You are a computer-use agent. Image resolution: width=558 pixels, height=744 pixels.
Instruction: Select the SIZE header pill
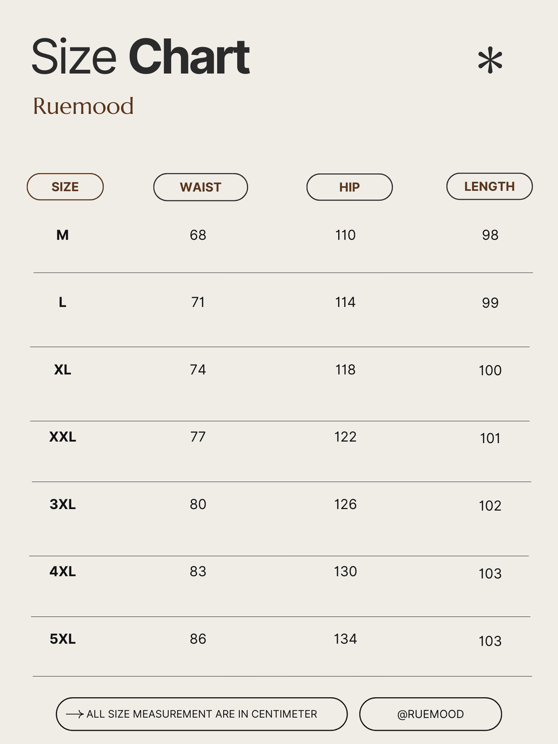point(65,186)
